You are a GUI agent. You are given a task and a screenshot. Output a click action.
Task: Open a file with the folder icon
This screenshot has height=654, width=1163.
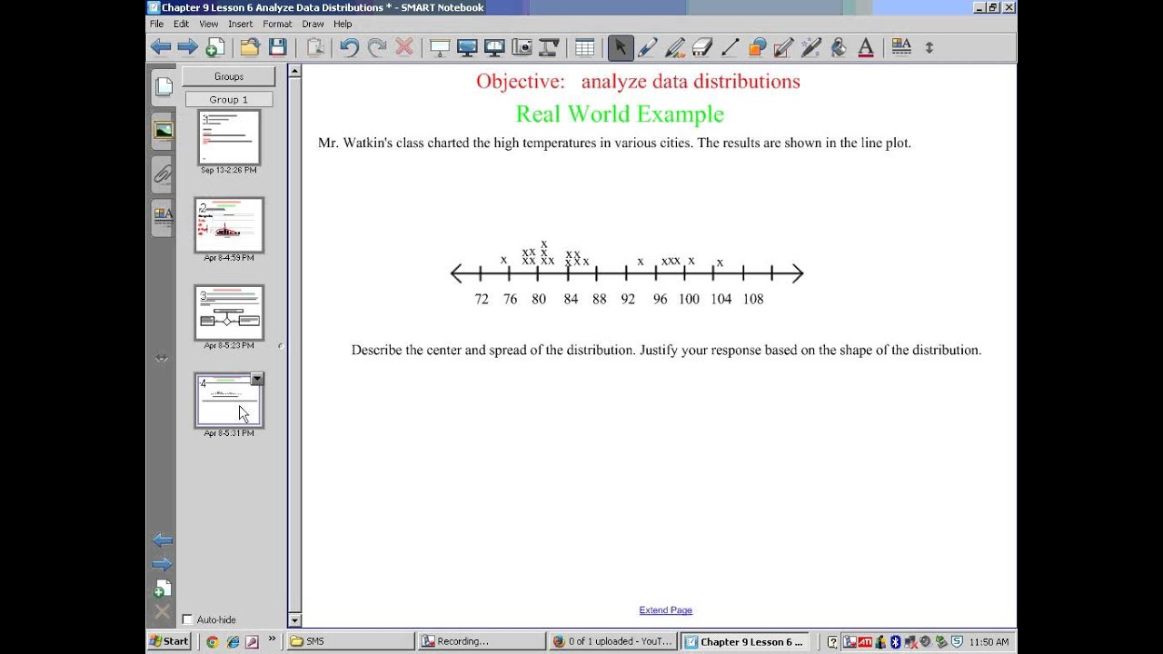pyautogui.click(x=250, y=47)
